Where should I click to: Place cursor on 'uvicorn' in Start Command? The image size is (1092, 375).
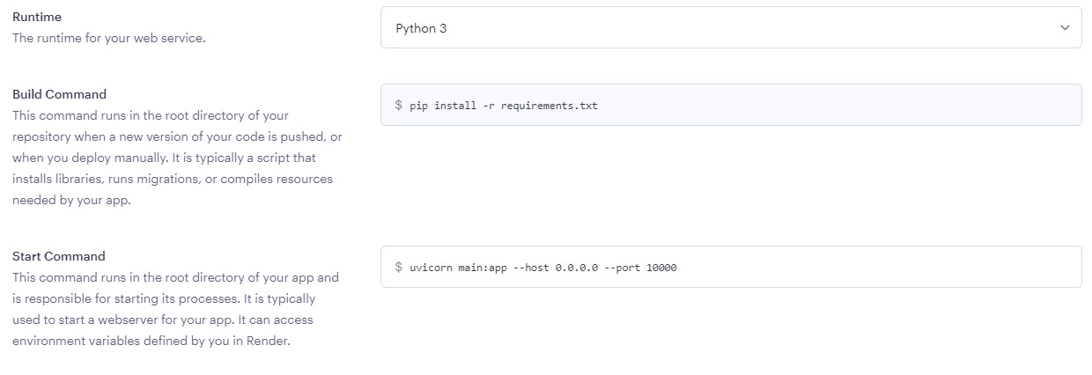pyautogui.click(x=431, y=267)
